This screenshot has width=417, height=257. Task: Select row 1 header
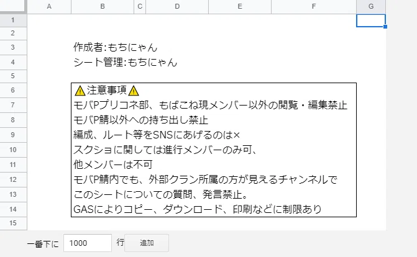(x=13, y=20)
